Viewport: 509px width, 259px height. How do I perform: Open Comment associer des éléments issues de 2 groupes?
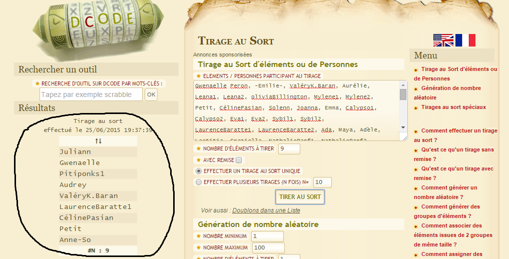pyautogui.click(x=453, y=235)
